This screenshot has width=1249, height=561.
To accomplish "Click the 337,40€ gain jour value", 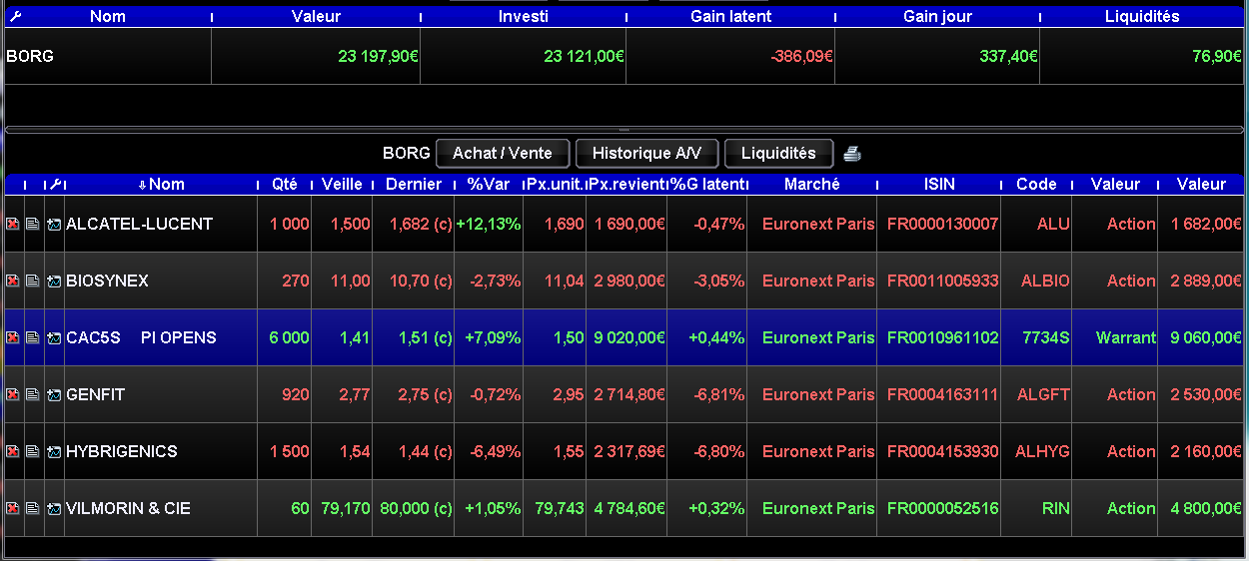I will point(1008,57).
